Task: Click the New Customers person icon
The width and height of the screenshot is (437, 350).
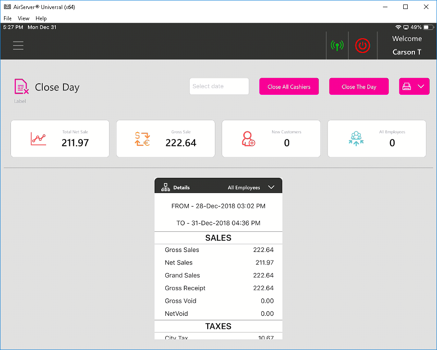Action: point(248,139)
